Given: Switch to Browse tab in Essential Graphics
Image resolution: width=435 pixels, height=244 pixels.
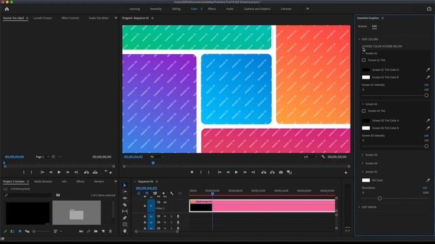Looking at the screenshot, I should [x=362, y=26].
